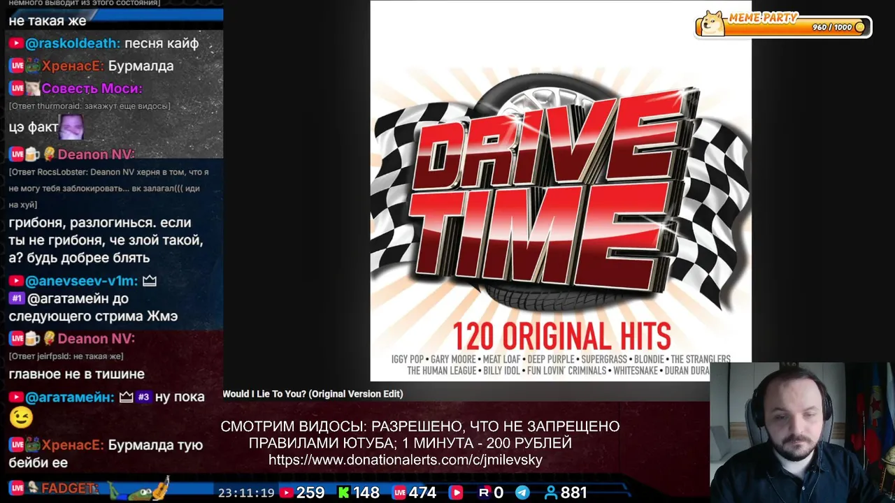Screen dimensions: 895x503
Task: Open the donationalerts.com/c/jmilevsky link
Action: [406, 460]
